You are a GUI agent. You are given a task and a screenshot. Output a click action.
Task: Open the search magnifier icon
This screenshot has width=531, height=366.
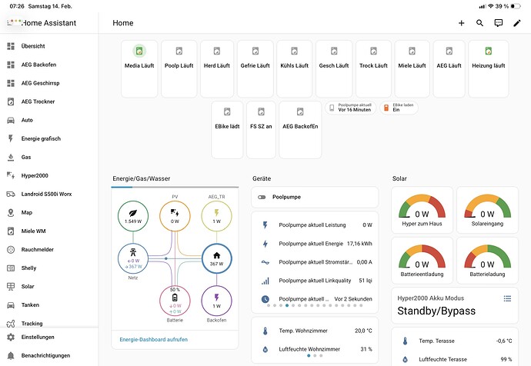tap(479, 23)
